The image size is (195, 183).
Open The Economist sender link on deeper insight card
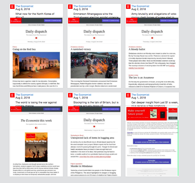pyautogui.click(x=140, y=95)
